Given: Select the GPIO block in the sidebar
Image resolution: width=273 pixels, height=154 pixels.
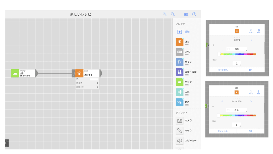Looking at the screenshot, I should [x=179, y=52].
